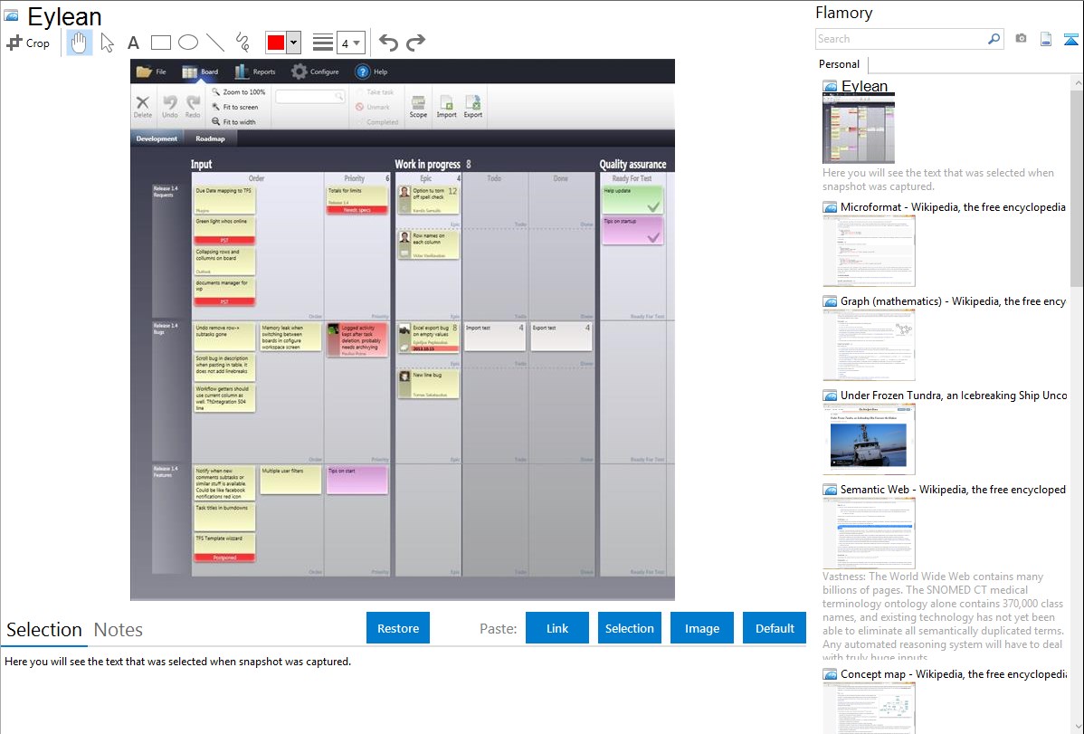Open the Selection tab
1084x734 pixels.
point(44,630)
